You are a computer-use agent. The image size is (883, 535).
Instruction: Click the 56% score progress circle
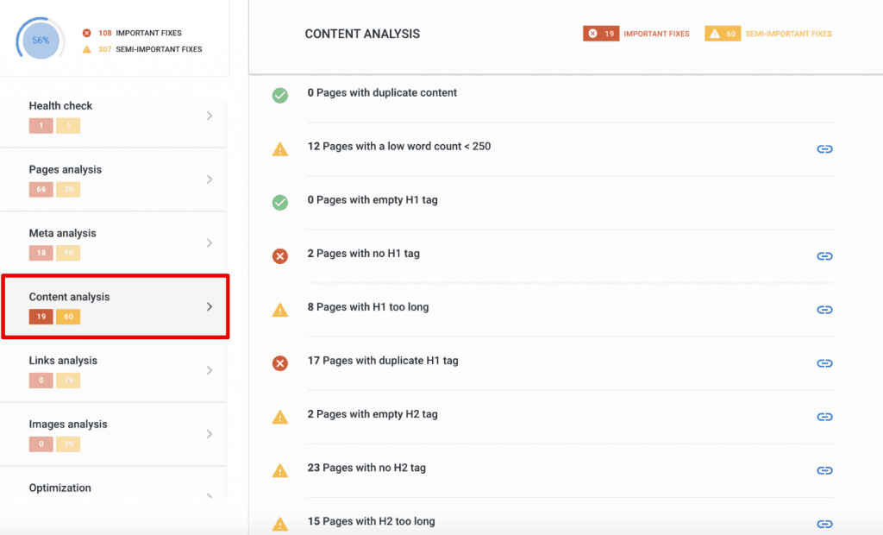(41, 41)
